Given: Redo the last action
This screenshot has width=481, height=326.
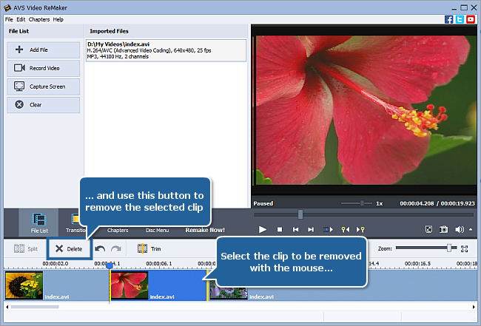Looking at the screenshot, I should (x=116, y=248).
